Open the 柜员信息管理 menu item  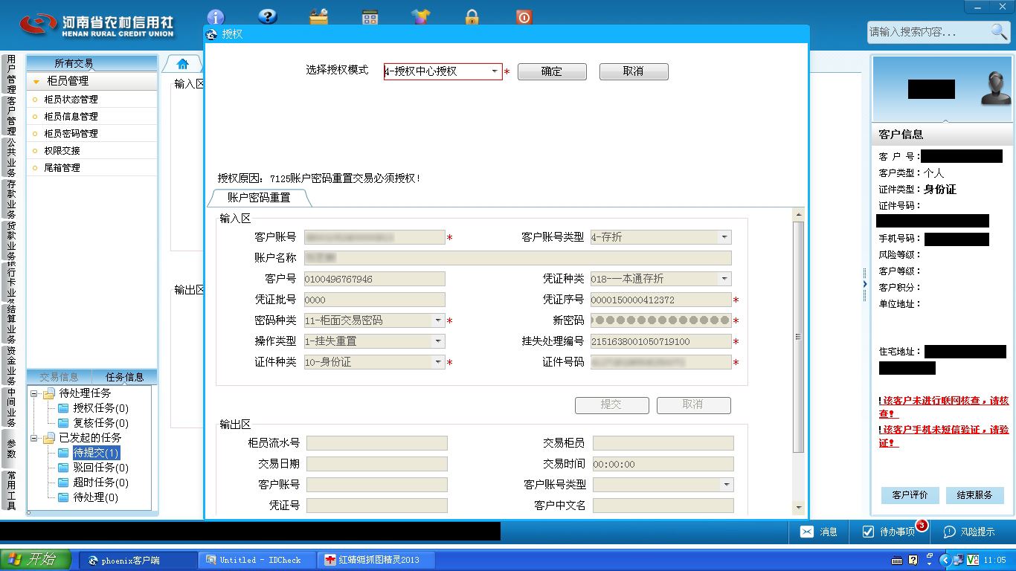coord(92,116)
